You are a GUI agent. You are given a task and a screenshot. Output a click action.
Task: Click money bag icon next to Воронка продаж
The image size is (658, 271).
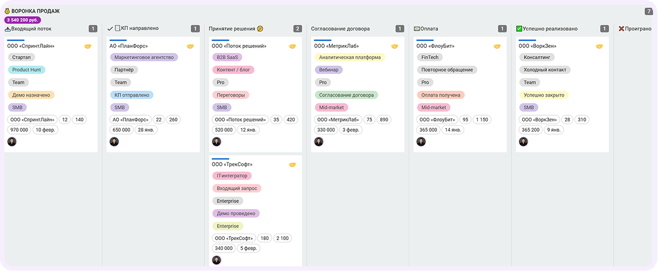(x=7, y=11)
